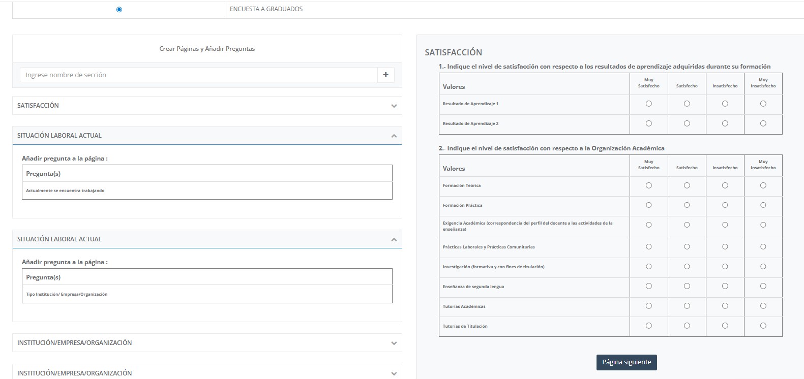Select Insatisfecho for Prácticas Laborales y Comunitarias
This screenshot has width=804, height=379.
[725, 247]
